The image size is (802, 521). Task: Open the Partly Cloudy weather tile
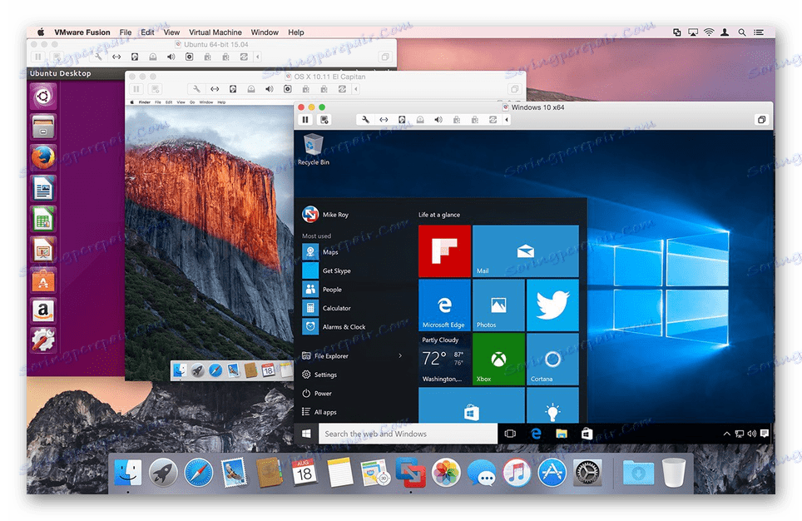444,359
